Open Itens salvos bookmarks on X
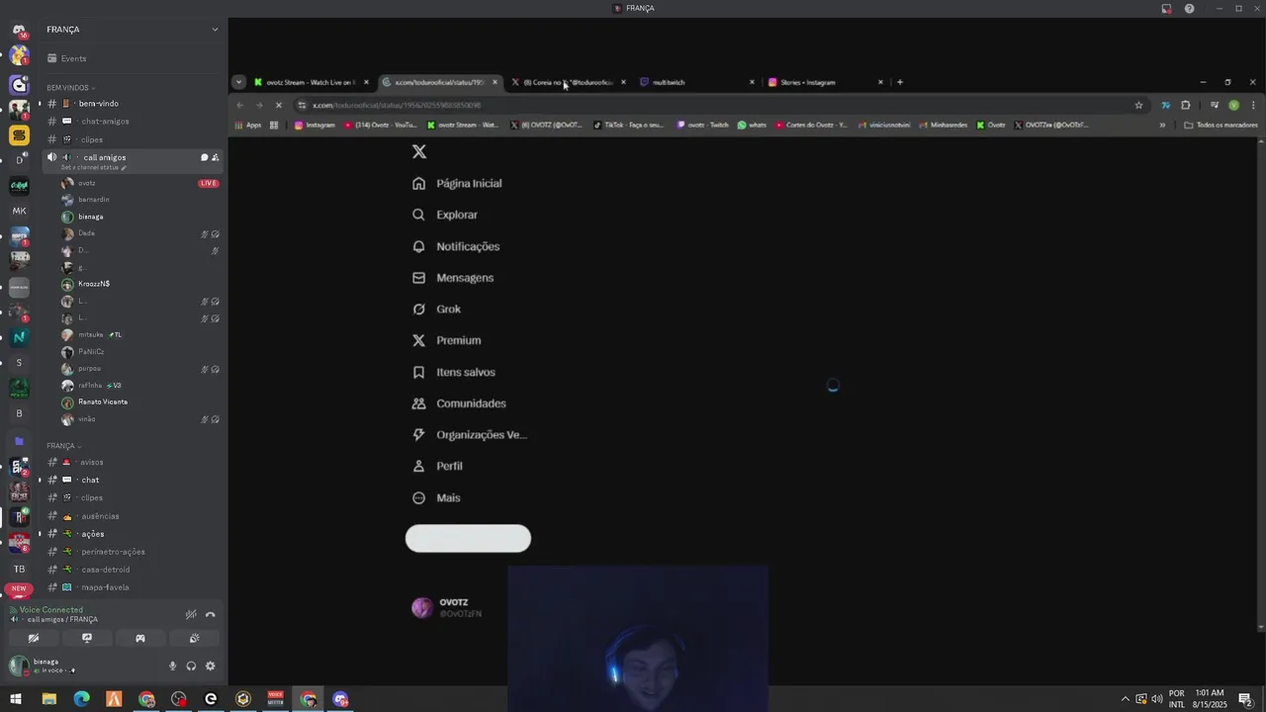 [453, 372]
